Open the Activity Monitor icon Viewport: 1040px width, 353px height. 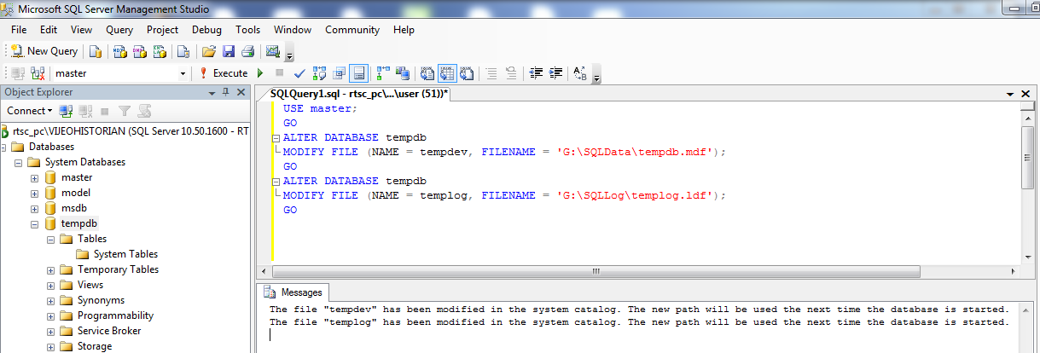coord(273,51)
